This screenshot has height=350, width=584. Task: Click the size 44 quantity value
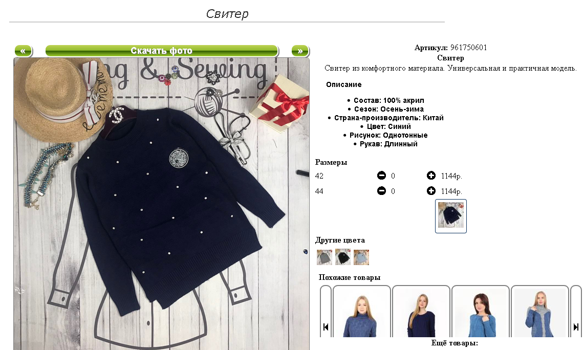point(393,191)
